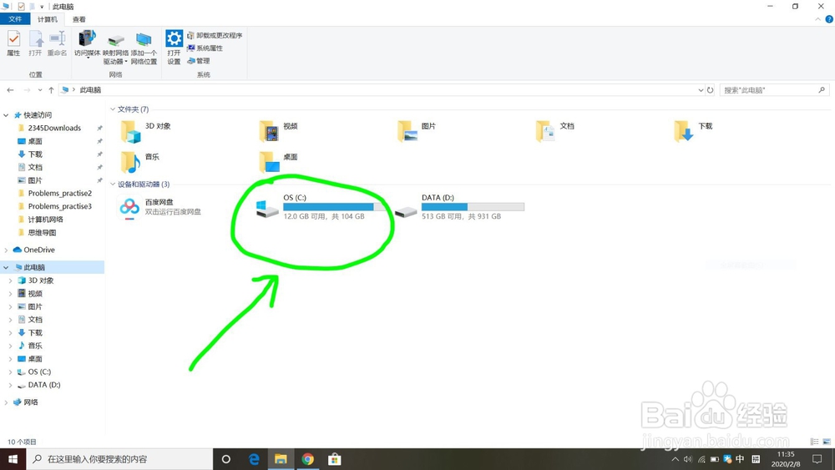Expand DATA (D:) tree node in sidebar

coord(10,385)
